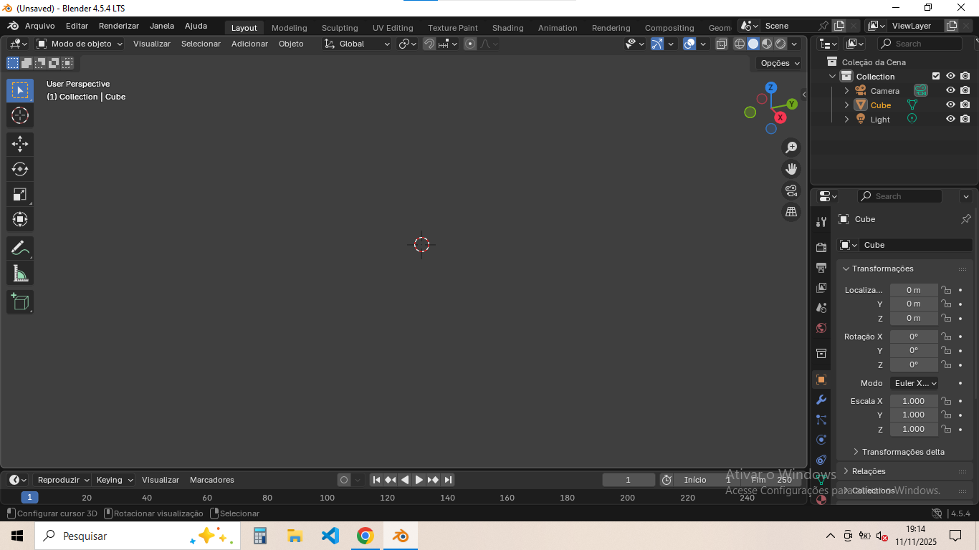Switch to rendered viewport shading
979x550 pixels.
pyautogui.click(x=780, y=44)
